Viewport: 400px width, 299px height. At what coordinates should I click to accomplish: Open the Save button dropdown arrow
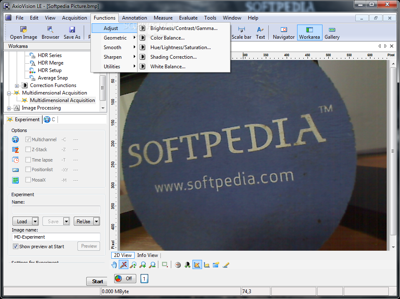pyautogui.click(x=66, y=221)
